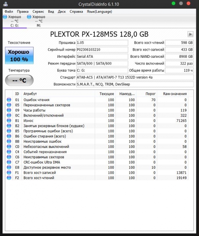This screenshot has height=236, width=199.
Task: Click the Техсостояние label
Action: click(19, 43)
